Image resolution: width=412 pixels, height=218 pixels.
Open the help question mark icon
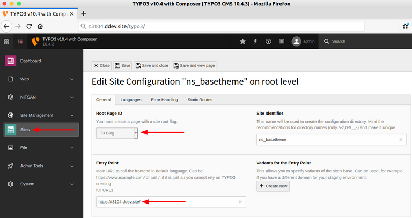[x=268, y=41]
